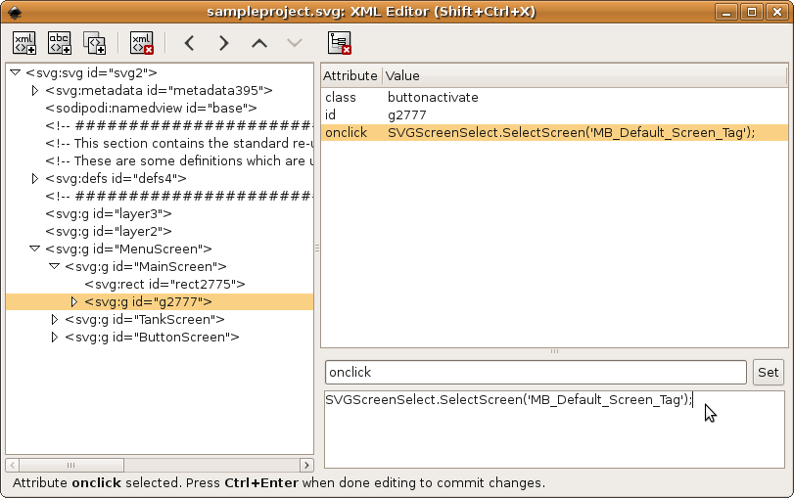Maximize the XML Editor window

click(x=752, y=12)
